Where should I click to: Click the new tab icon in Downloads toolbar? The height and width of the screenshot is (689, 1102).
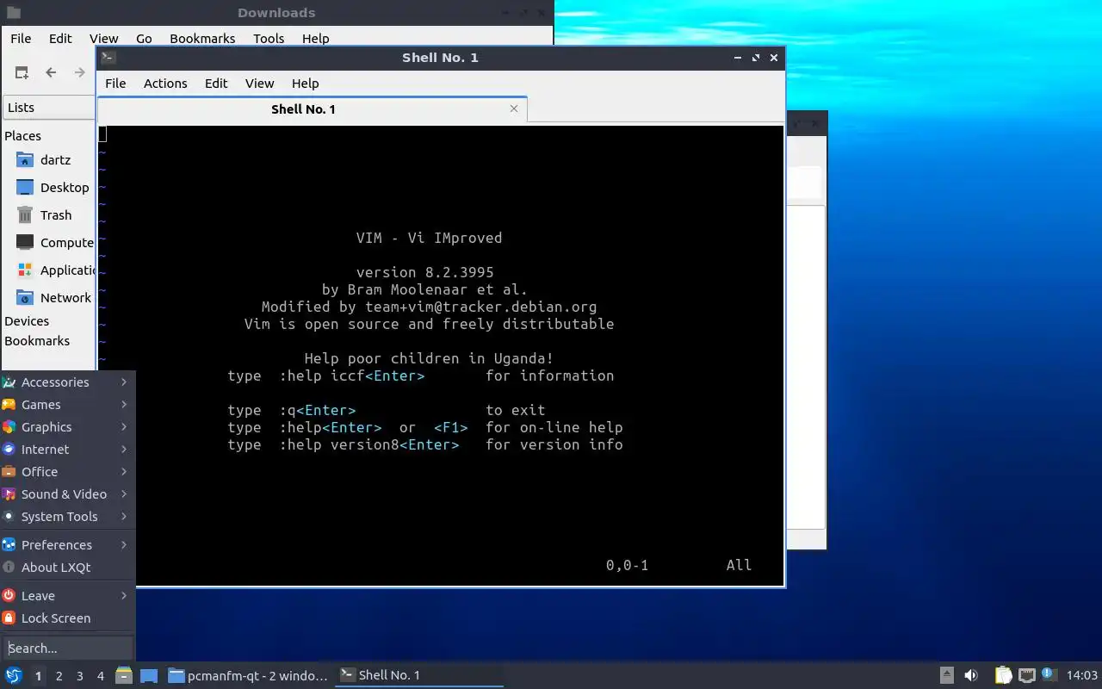tap(22, 72)
